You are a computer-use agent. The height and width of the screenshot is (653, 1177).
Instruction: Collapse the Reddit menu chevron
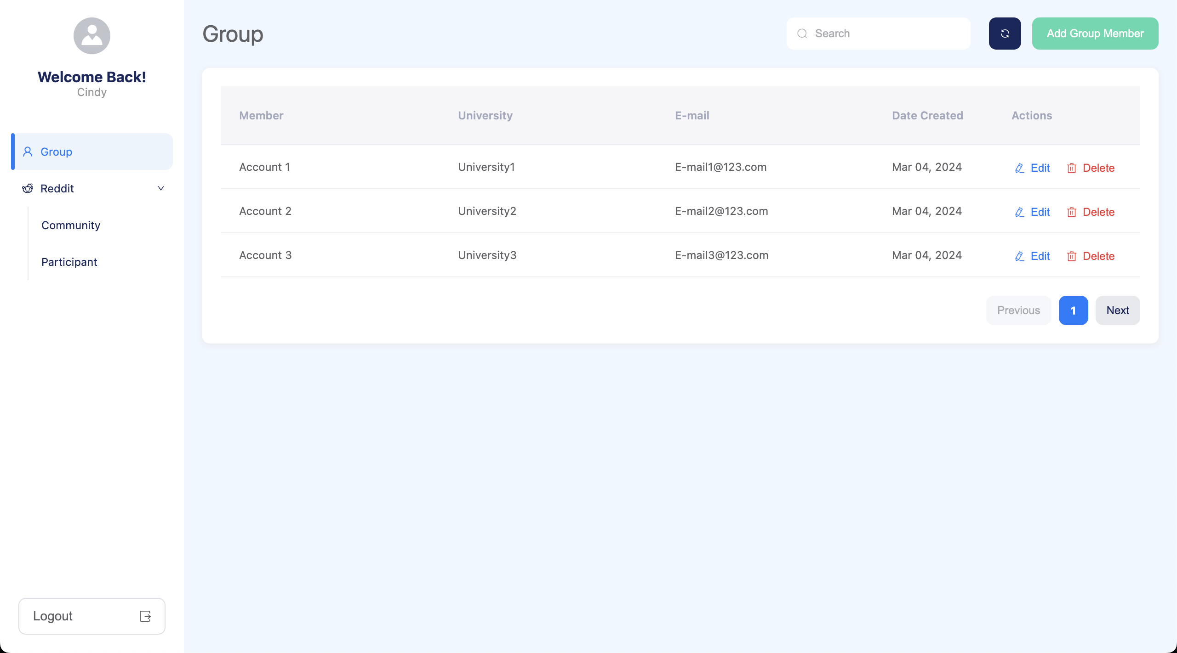click(x=161, y=188)
